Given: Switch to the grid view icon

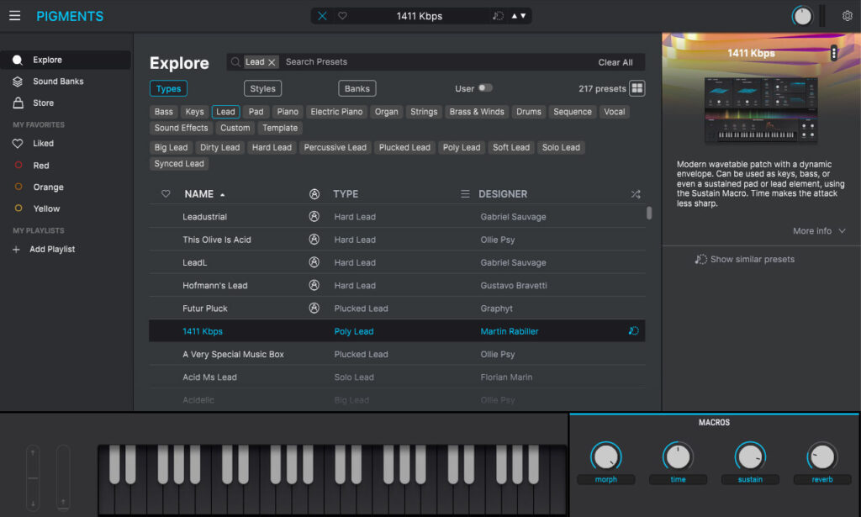Looking at the screenshot, I should click(637, 88).
